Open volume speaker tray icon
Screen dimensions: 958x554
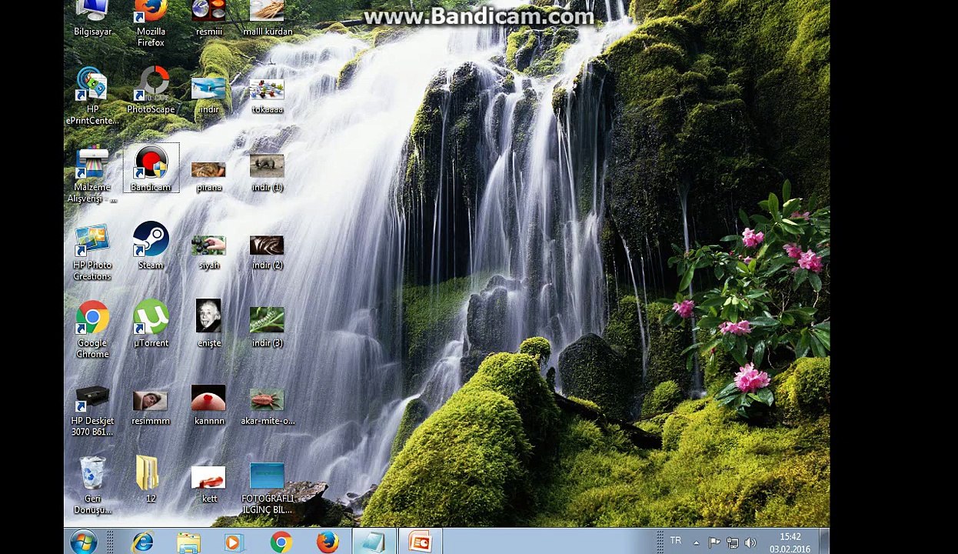point(750,542)
